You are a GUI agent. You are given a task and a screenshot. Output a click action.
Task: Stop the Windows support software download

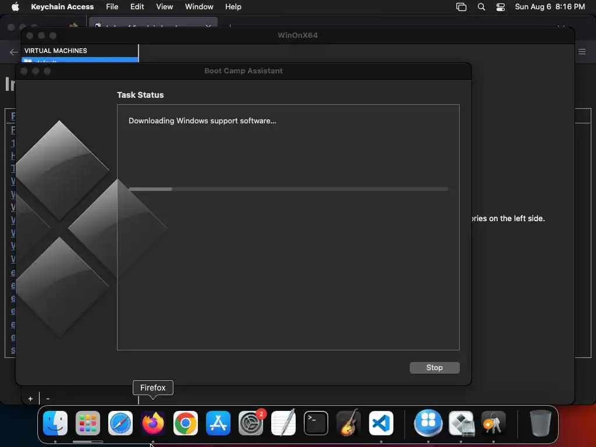tap(434, 368)
